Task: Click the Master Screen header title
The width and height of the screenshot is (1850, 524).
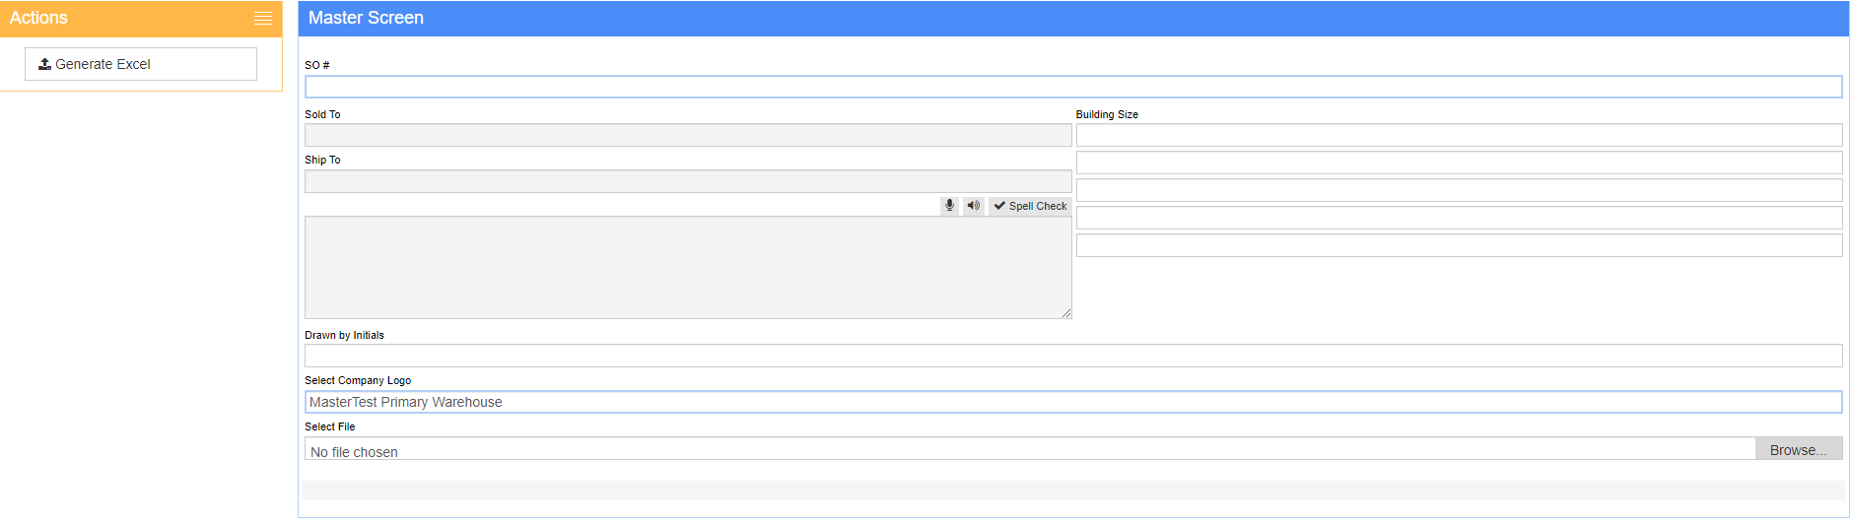Action: tap(366, 18)
